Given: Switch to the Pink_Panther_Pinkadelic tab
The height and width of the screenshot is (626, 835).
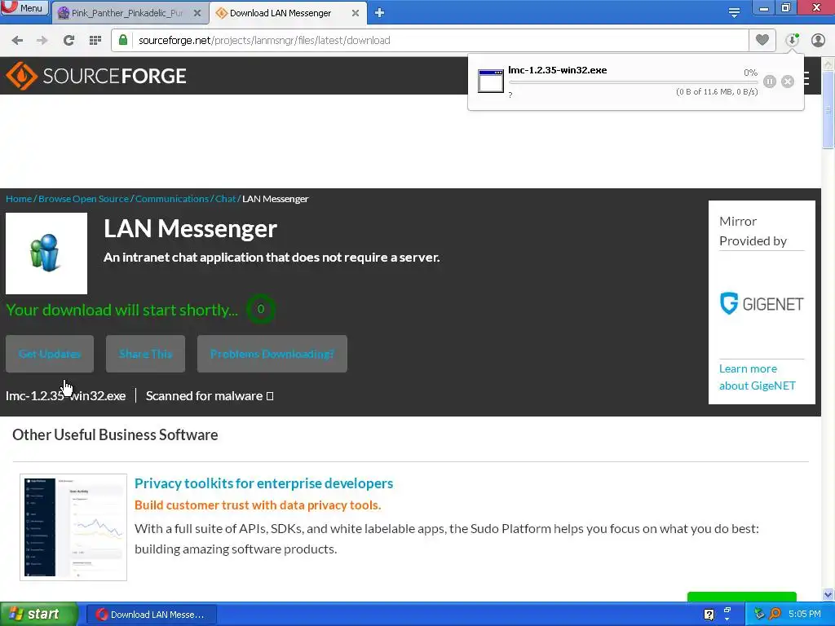Looking at the screenshot, I should 126,13.
